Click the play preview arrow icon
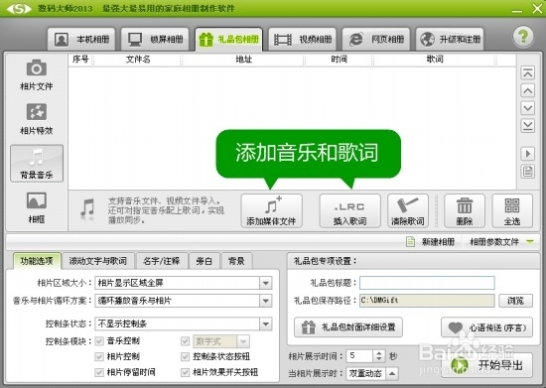The height and width of the screenshot is (388, 546). (x=527, y=154)
